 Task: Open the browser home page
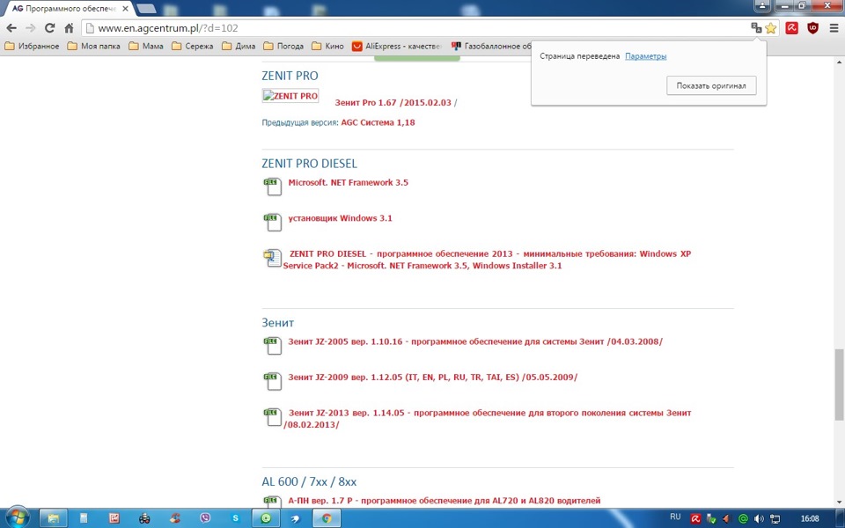point(69,28)
